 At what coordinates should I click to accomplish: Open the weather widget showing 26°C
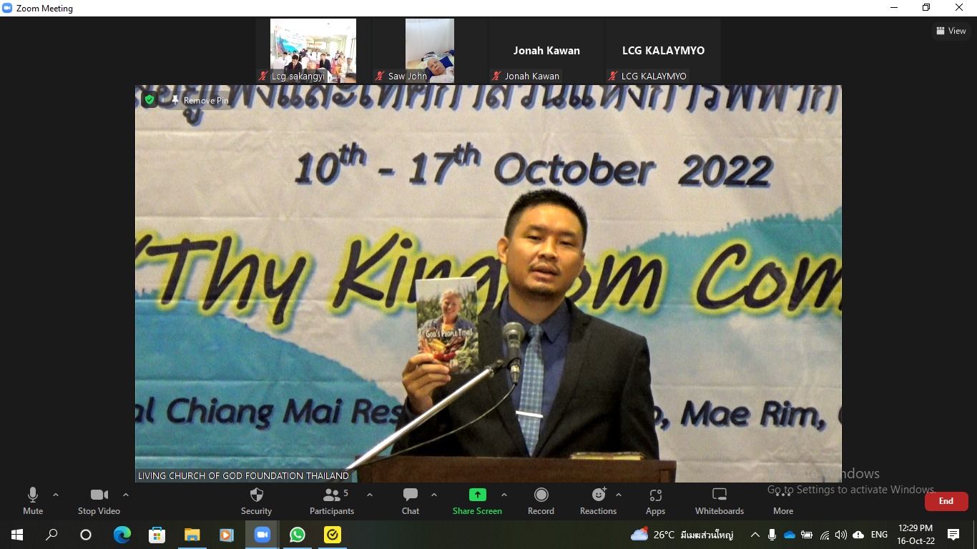click(682, 535)
